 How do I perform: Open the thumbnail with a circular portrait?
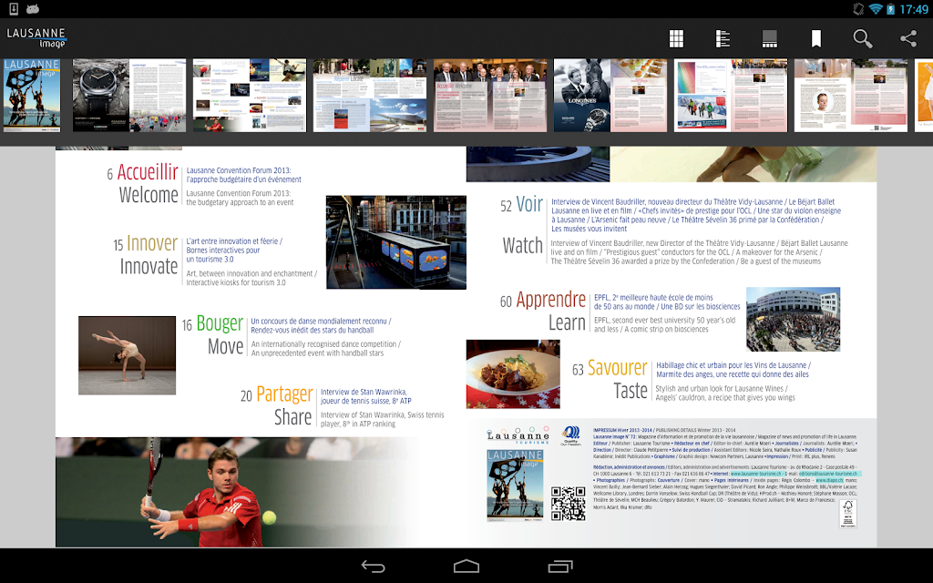point(850,95)
